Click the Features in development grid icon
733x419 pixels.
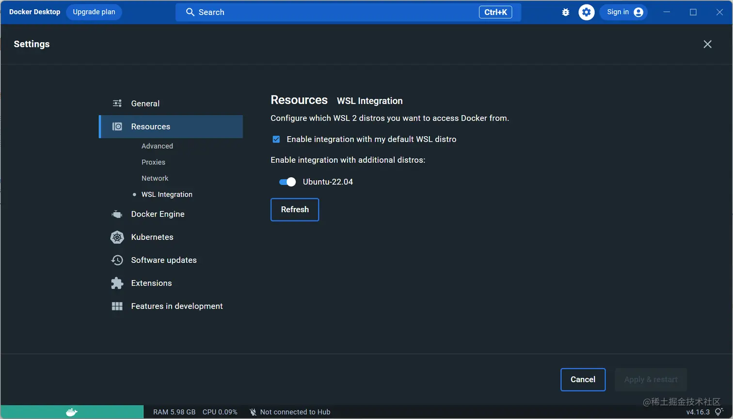[117, 306]
